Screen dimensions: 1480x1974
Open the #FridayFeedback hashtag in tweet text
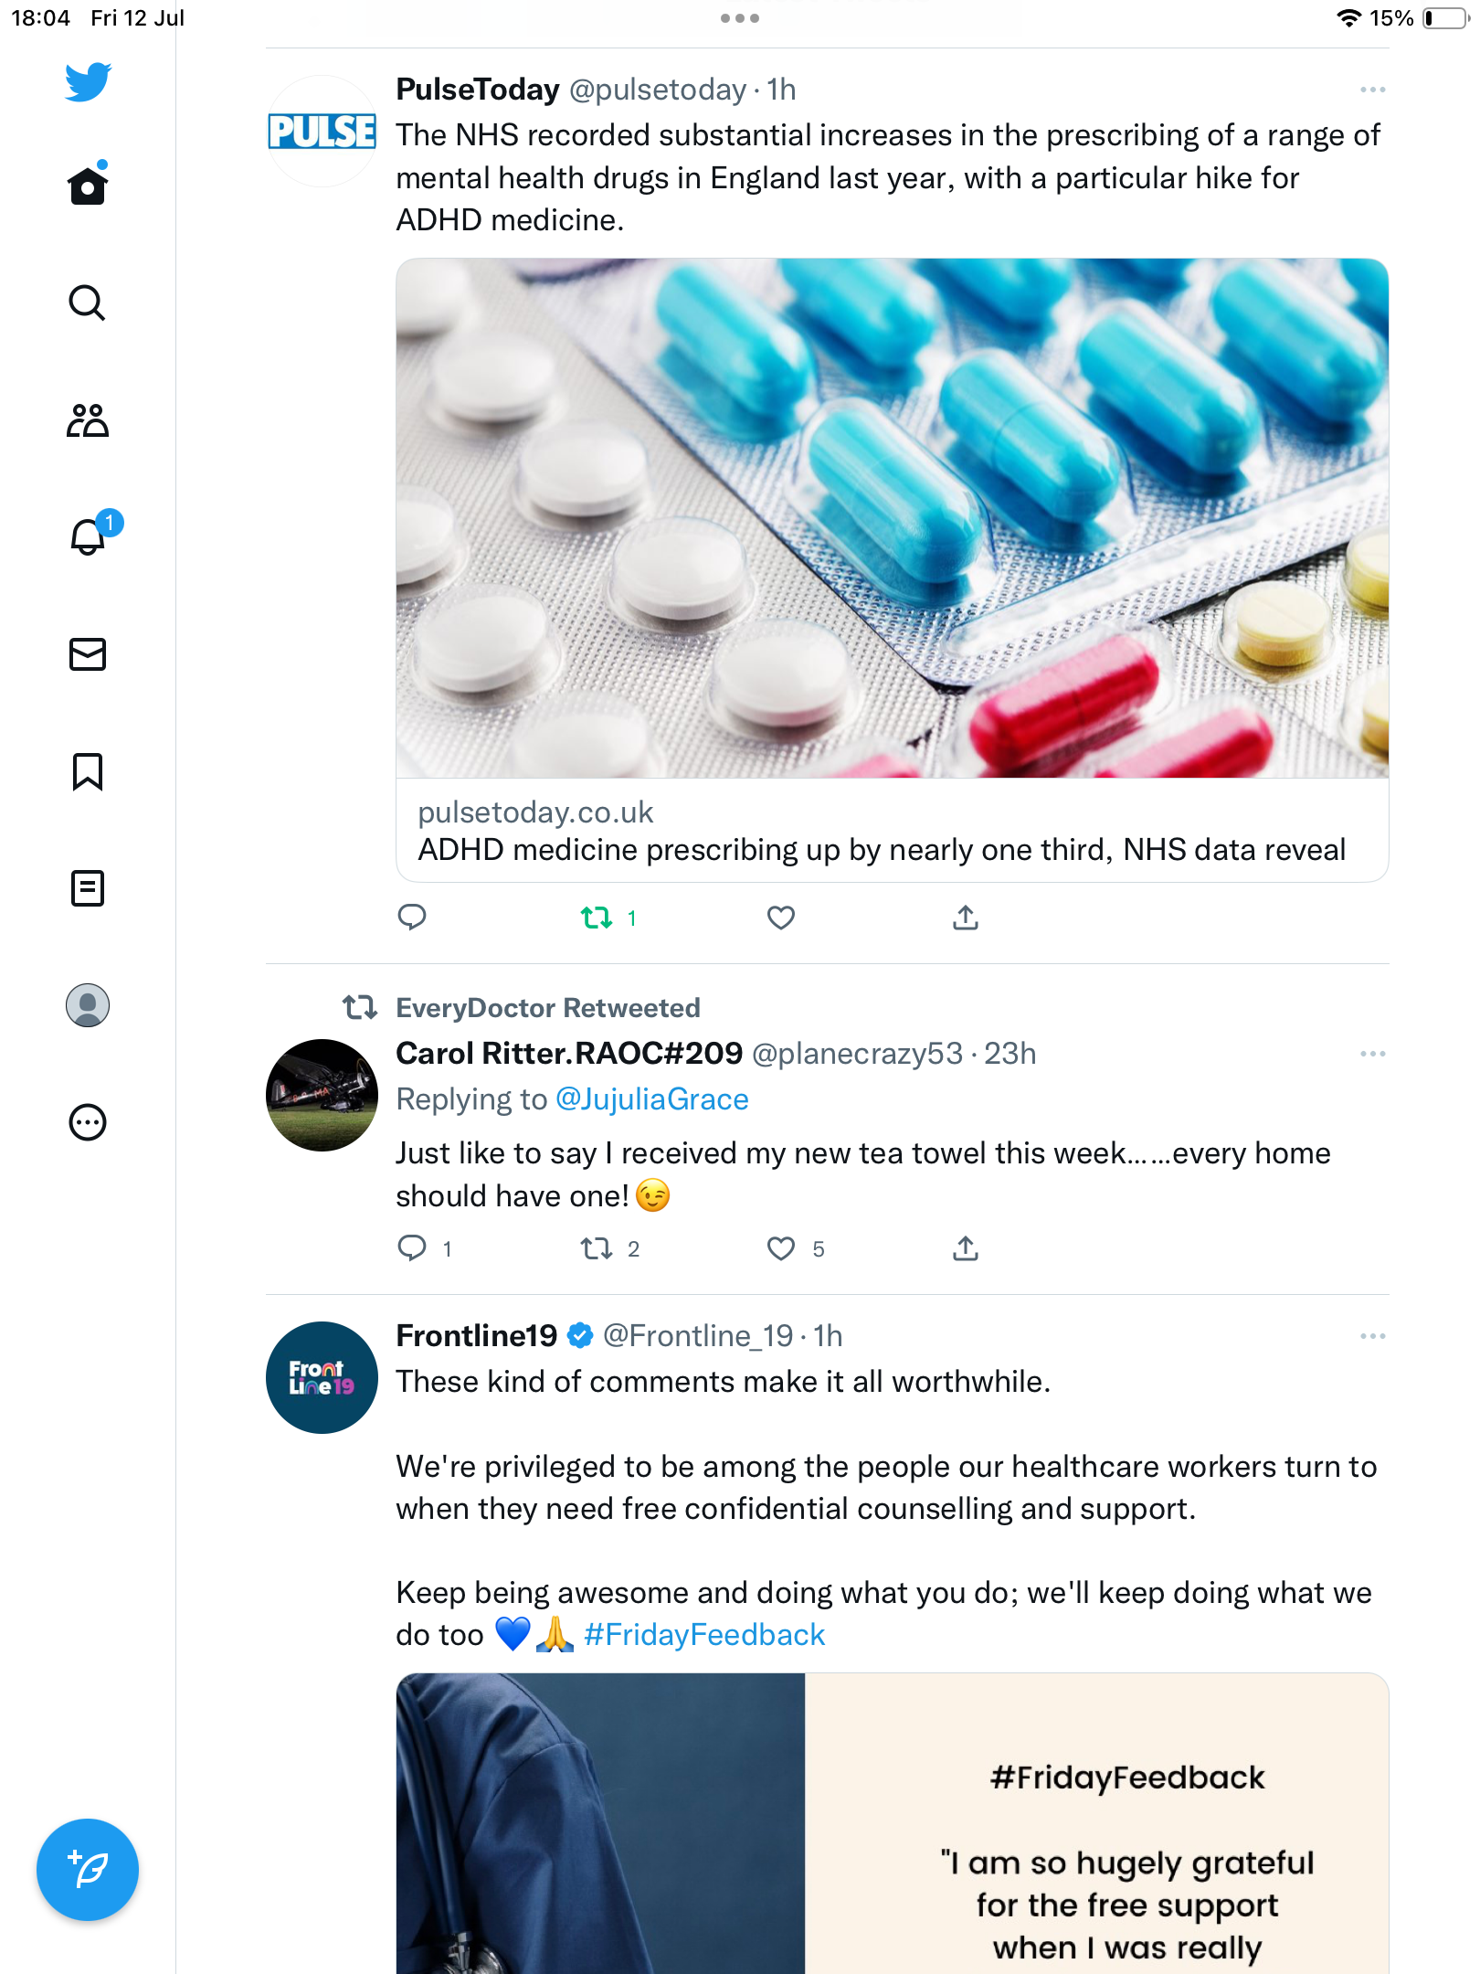coord(704,1635)
